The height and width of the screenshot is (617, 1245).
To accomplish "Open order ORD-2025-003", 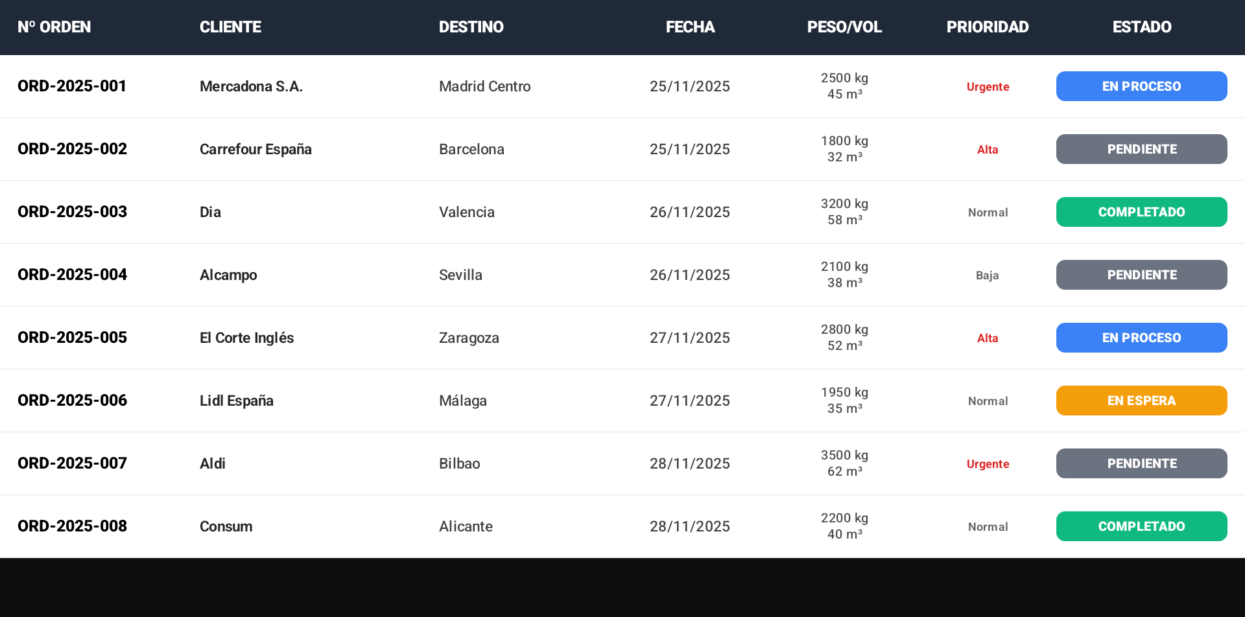I will [73, 212].
